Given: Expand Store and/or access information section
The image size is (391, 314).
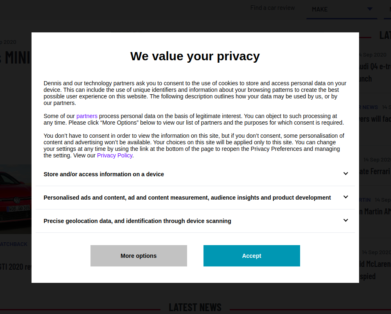Looking at the screenshot, I should pyautogui.click(x=346, y=174).
